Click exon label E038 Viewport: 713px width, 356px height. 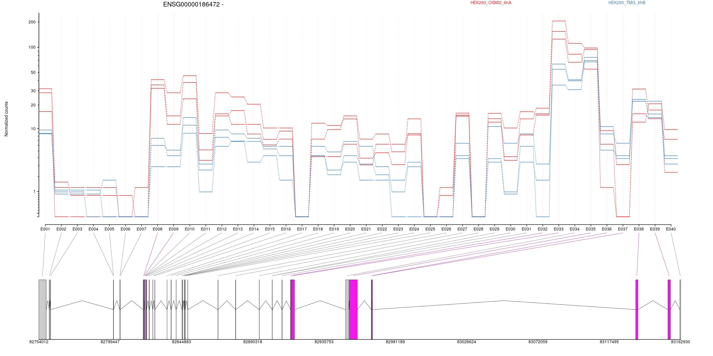(x=639, y=229)
